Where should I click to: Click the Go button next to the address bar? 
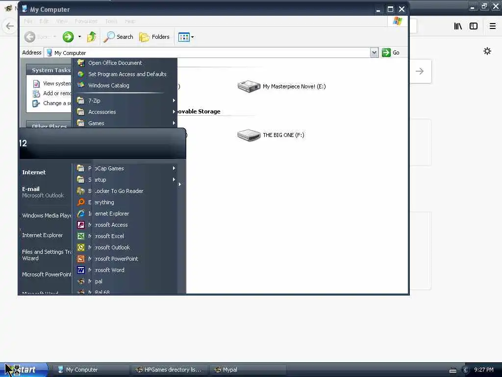click(391, 53)
